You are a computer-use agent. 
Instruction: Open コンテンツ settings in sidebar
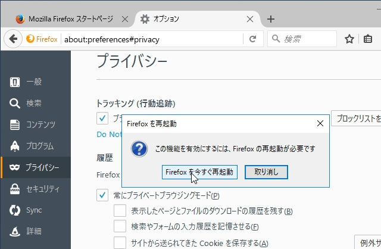coord(36,125)
